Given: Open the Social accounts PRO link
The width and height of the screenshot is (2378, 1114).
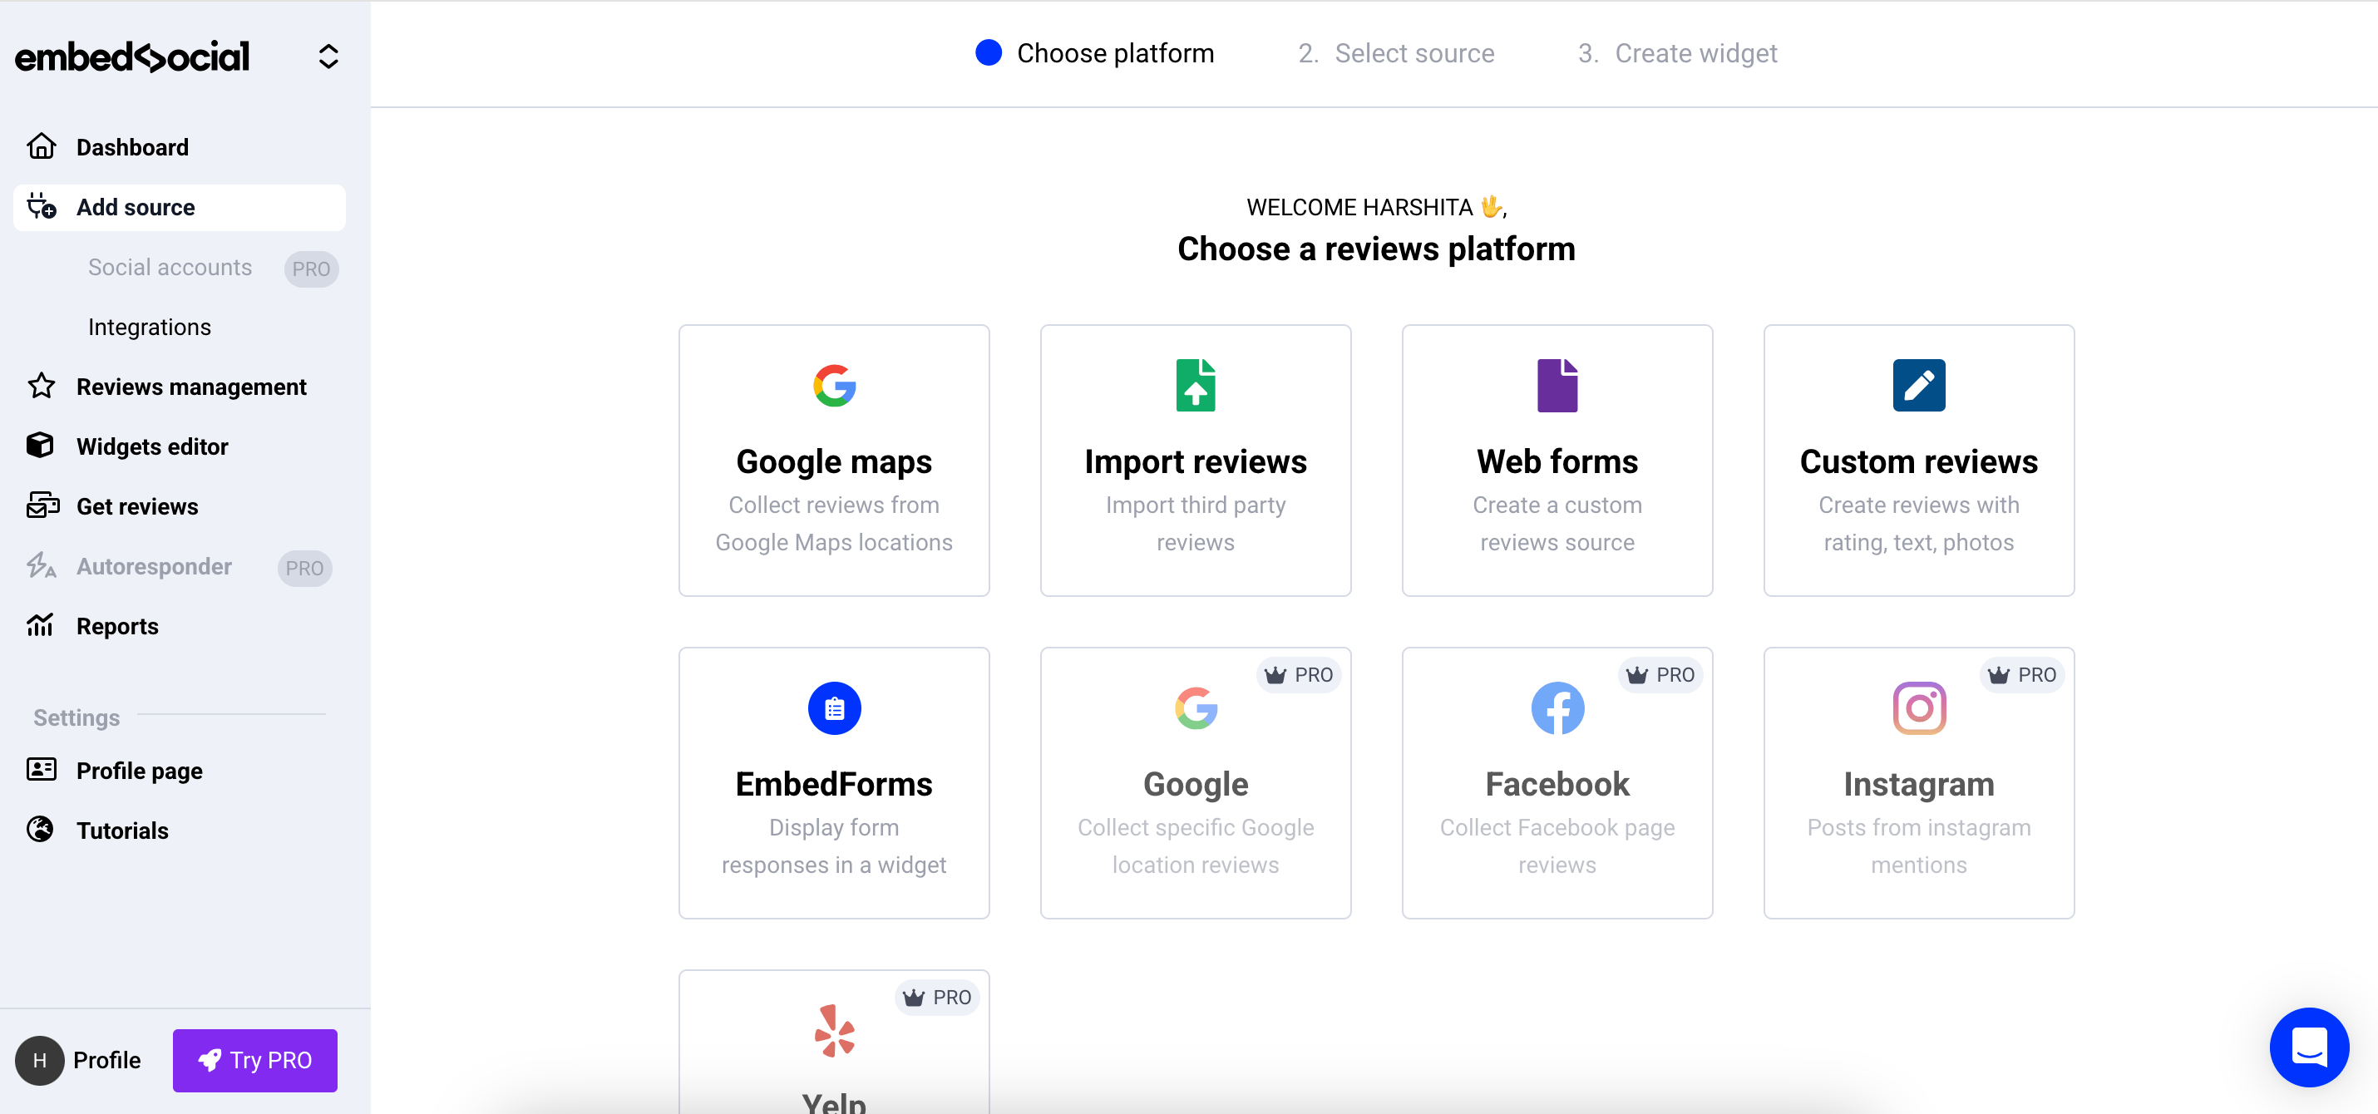Looking at the screenshot, I should (170, 268).
